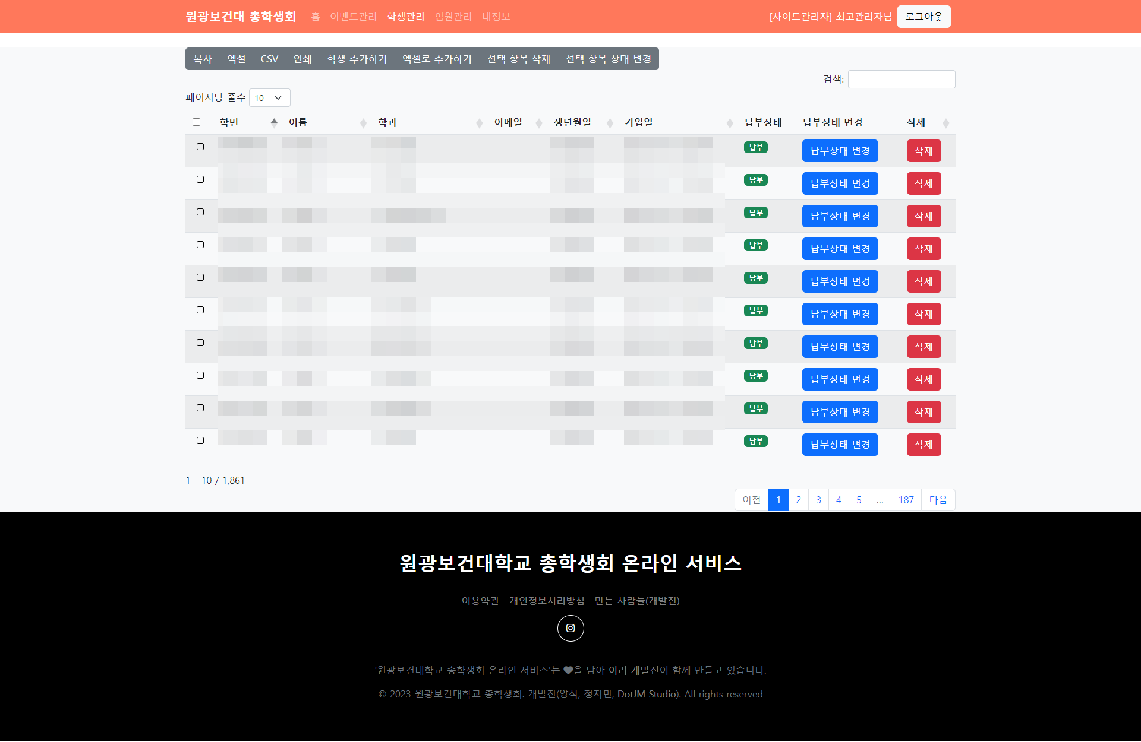Click 선택 항목 삭제
Image resolution: width=1141 pixels, height=742 pixels.
pos(519,59)
